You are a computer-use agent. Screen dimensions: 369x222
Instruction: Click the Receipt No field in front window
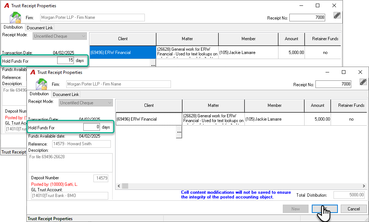click(333, 84)
